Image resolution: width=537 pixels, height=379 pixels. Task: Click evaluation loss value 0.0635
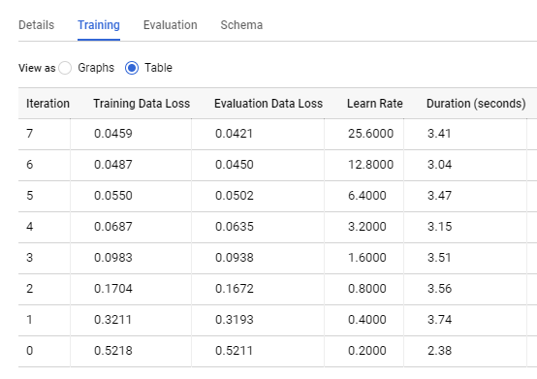pyautogui.click(x=235, y=226)
